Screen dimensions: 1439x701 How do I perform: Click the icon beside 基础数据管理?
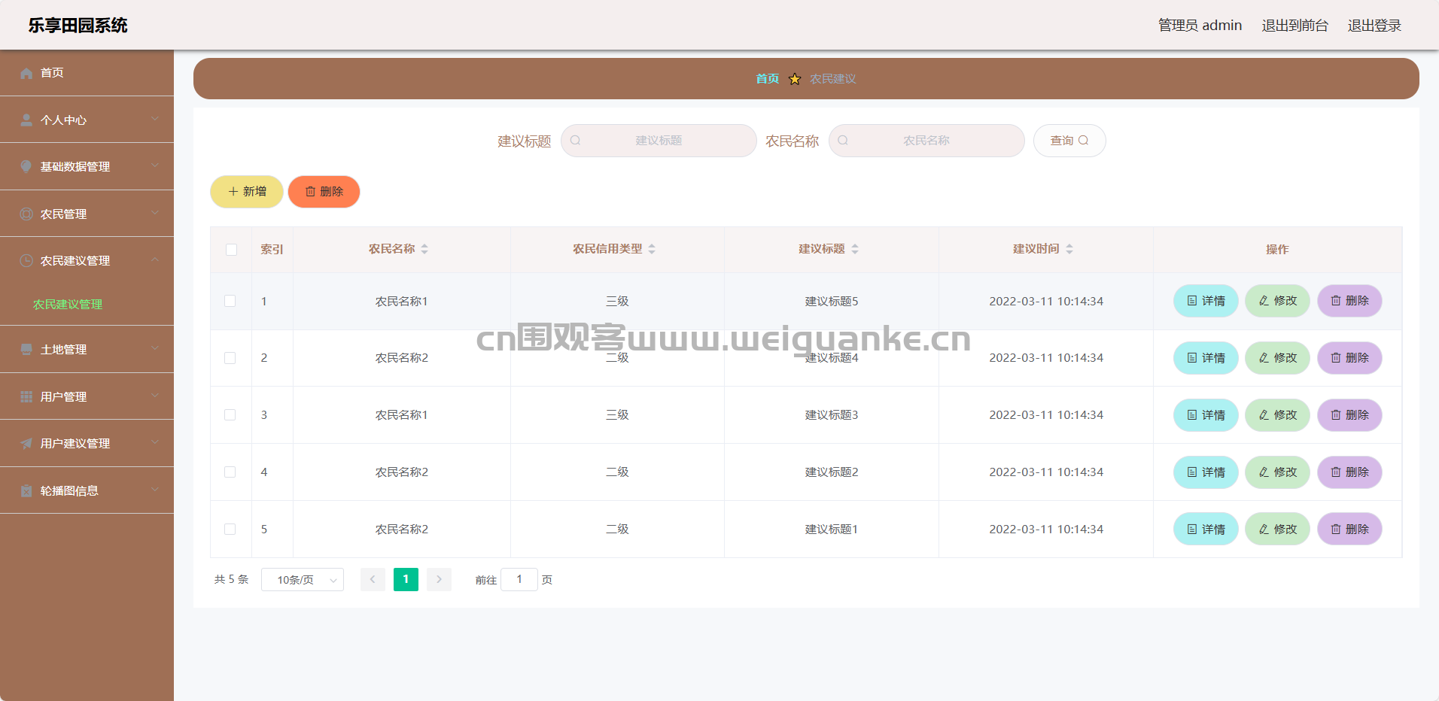point(26,167)
